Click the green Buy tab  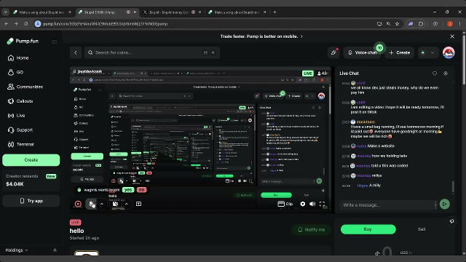point(368,229)
